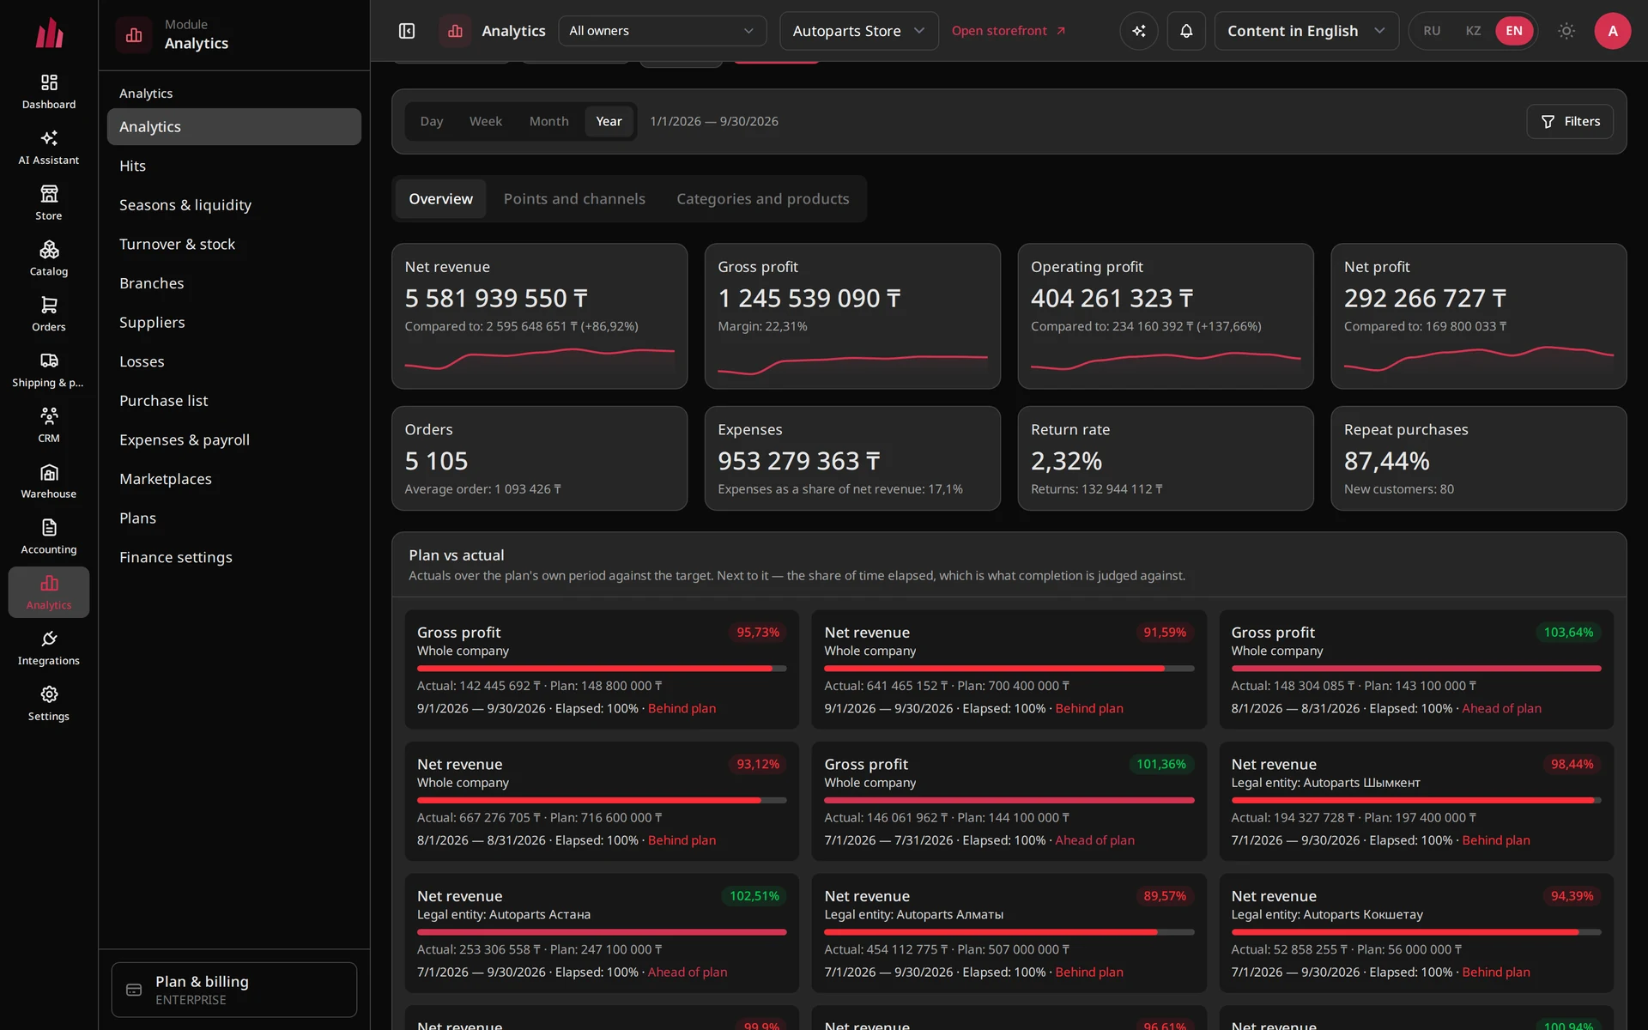This screenshot has height=1030, width=1648.
Task: Set the period to Week
Action: pos(486,122)
